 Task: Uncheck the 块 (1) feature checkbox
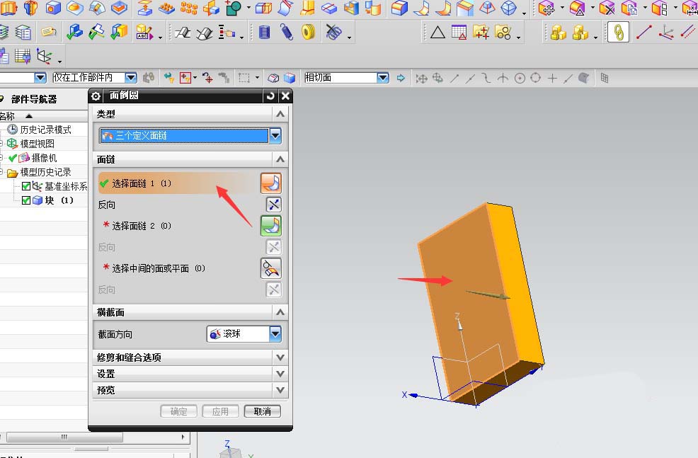pos(25,200)
